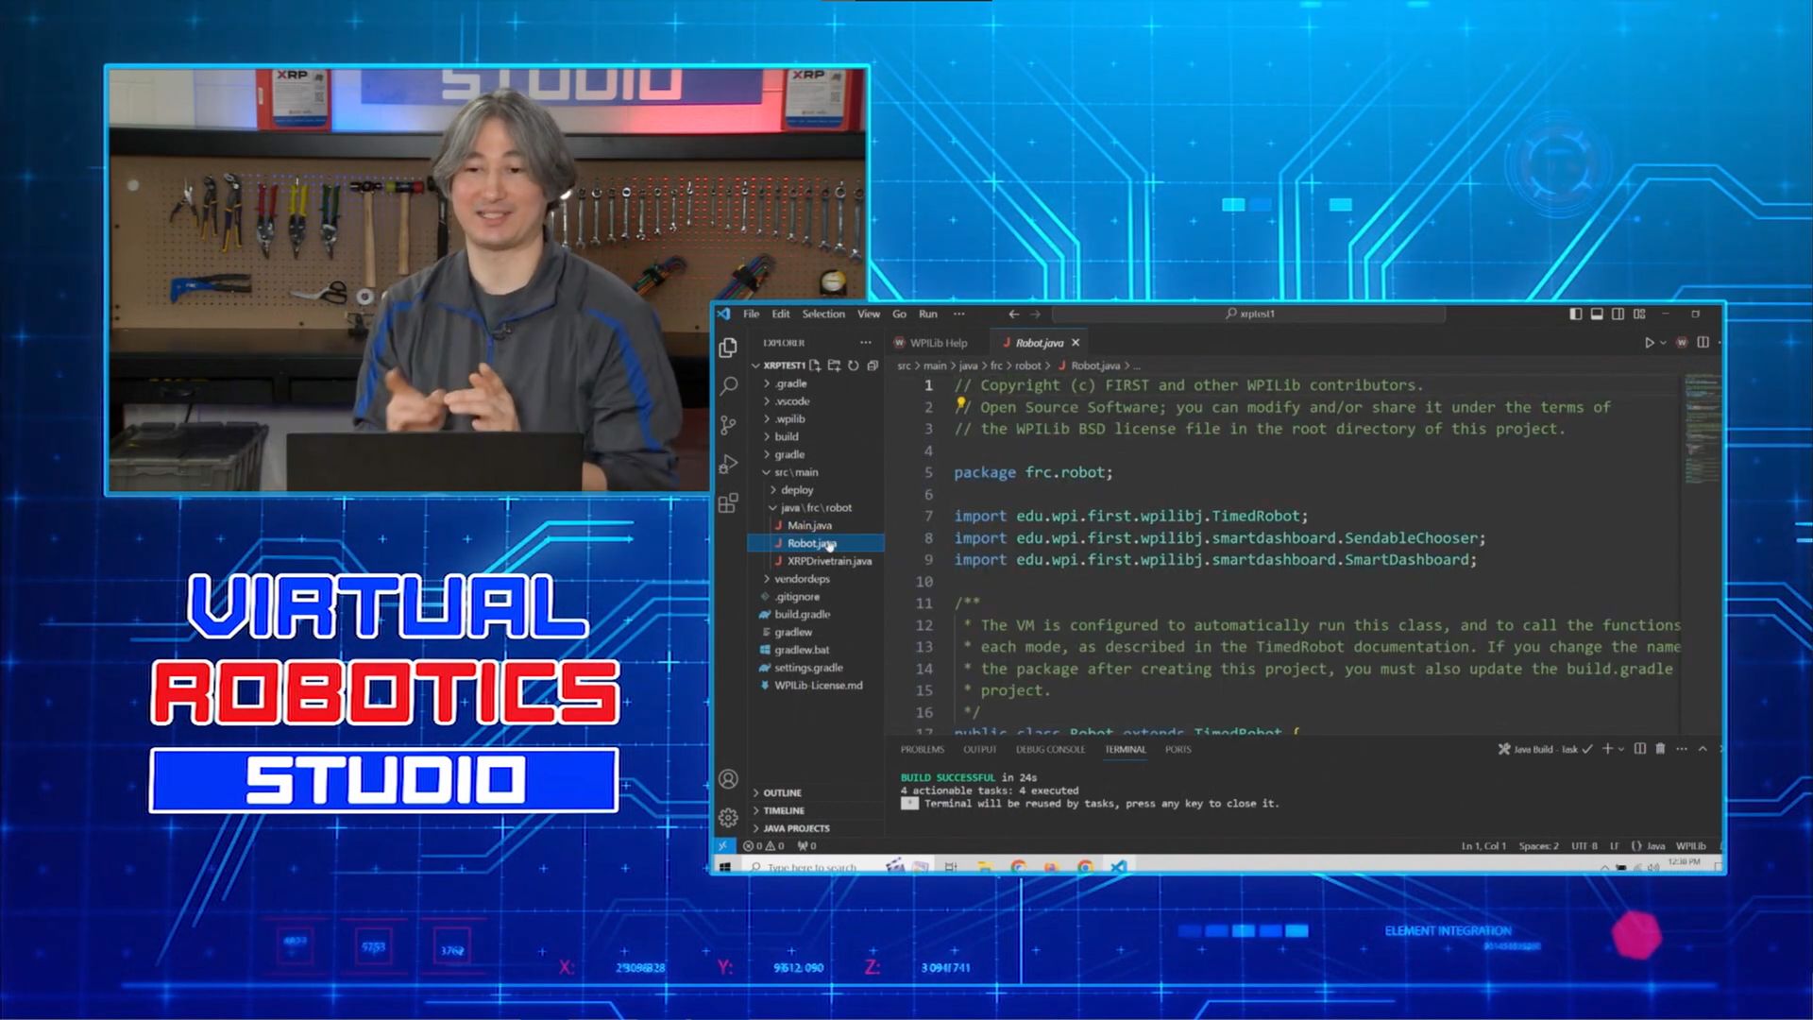1813x1020 pixels.
Task: Toggle the secondary side bar layout button
Action: [x=1618, y=314]
